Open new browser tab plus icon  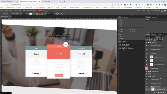64,2
